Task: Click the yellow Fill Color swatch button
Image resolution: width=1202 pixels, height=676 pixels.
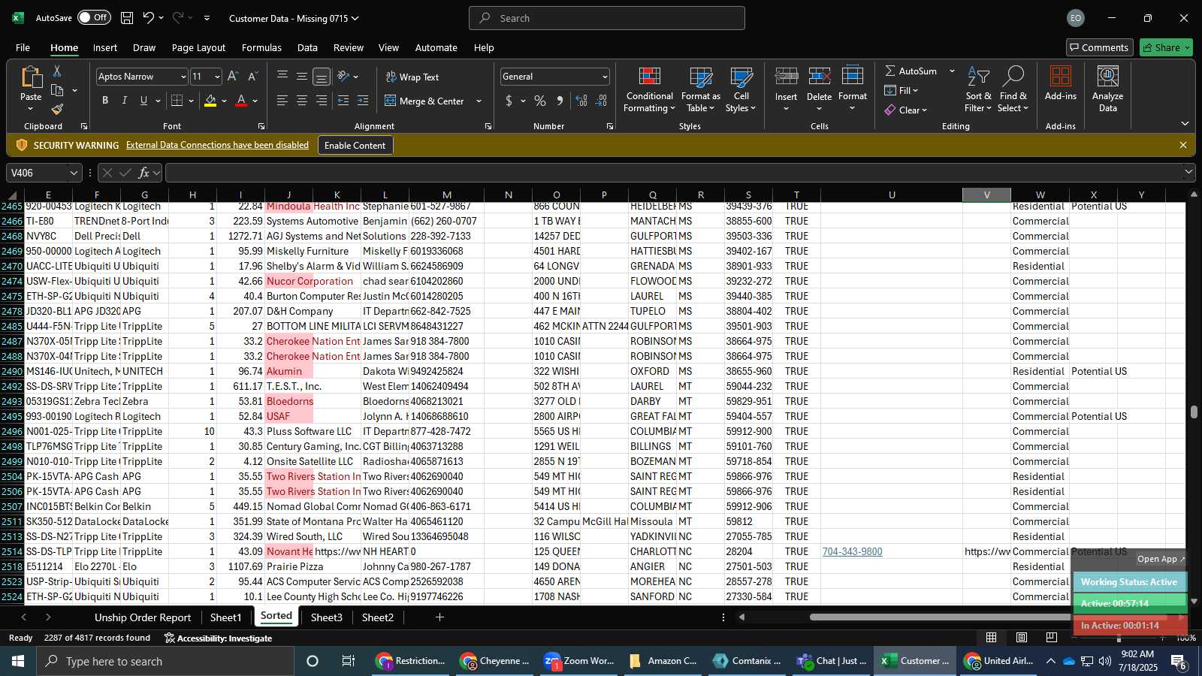Action: coord(210,101)
